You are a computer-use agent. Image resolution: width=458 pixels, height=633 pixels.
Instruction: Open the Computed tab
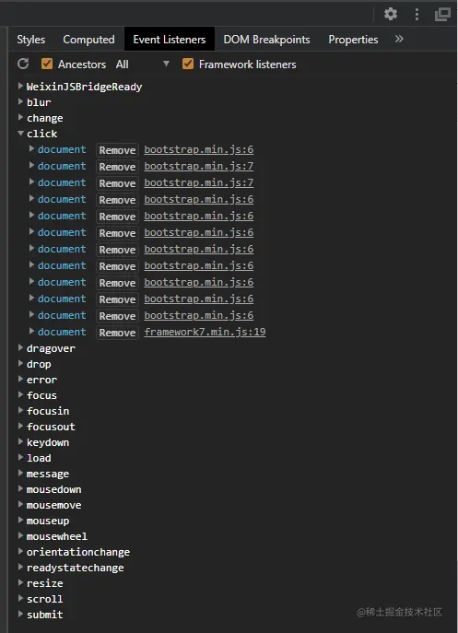click(88, 40)
